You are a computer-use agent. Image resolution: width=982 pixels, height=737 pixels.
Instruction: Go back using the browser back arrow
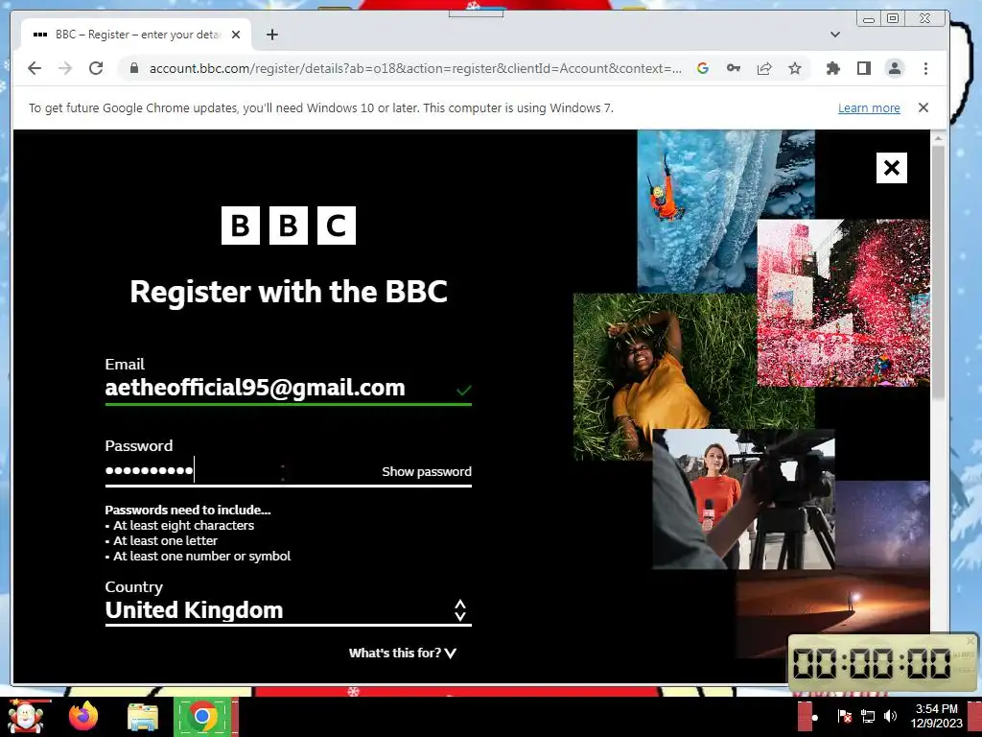coord(35,68)
